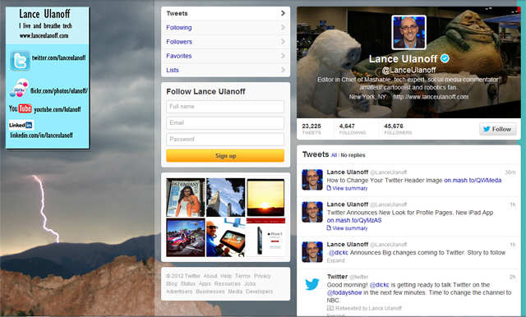Click the Jobs footer link
Viewport: 526px width, 317px height.
250,284
